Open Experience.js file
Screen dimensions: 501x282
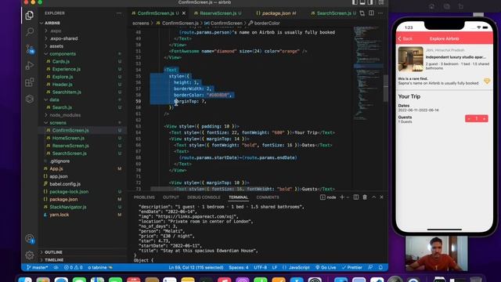pos(66,69)
